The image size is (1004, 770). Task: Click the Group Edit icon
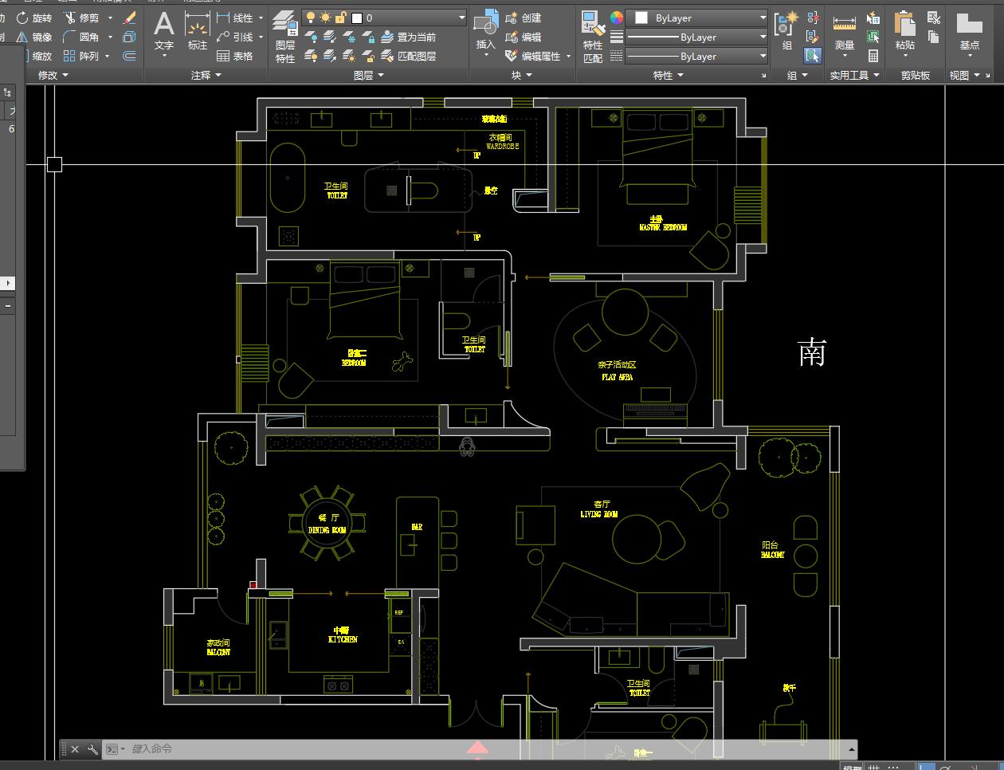point(813,37)
